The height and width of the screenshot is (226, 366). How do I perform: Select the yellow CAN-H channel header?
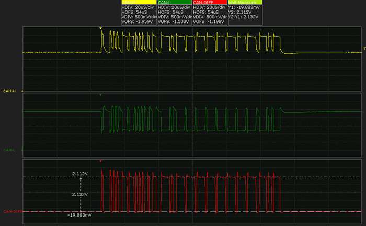[139, 2]
